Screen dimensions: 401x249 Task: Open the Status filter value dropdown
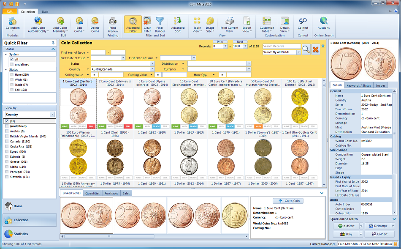152,63
